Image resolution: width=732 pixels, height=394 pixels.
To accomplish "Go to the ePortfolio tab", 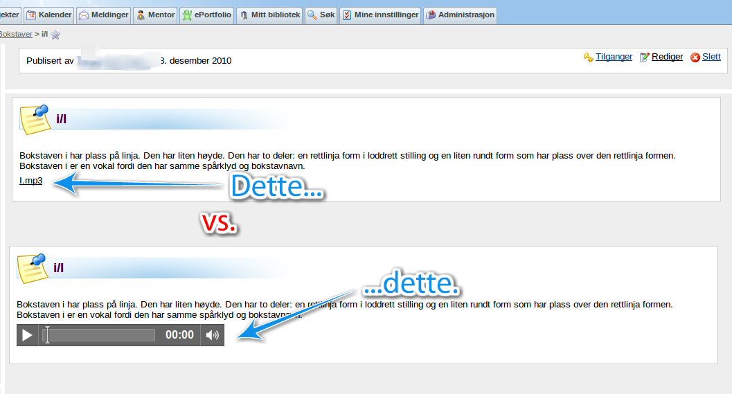I will tap(206, 15).
